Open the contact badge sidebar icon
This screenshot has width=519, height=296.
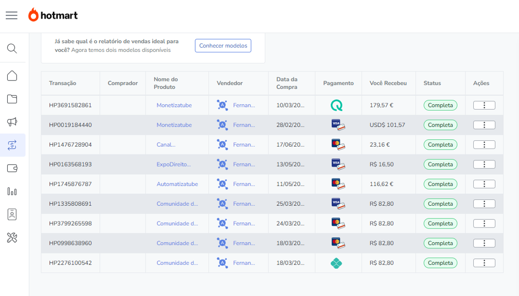tap(12, 214)
